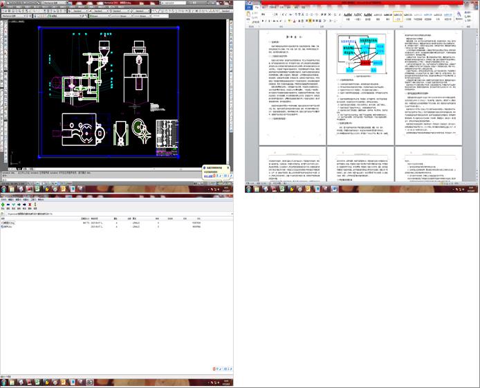Screen dimensions: 480x388
Task: Open the folder icon on AutoCAD's taskbar
Action: (12, 189)
